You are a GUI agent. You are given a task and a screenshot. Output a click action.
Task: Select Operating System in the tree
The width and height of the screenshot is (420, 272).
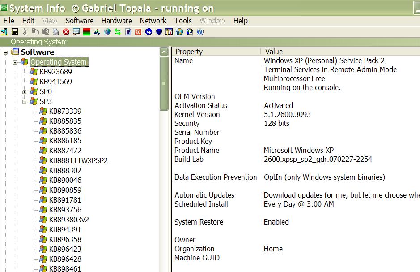click(x=59, y=62)
